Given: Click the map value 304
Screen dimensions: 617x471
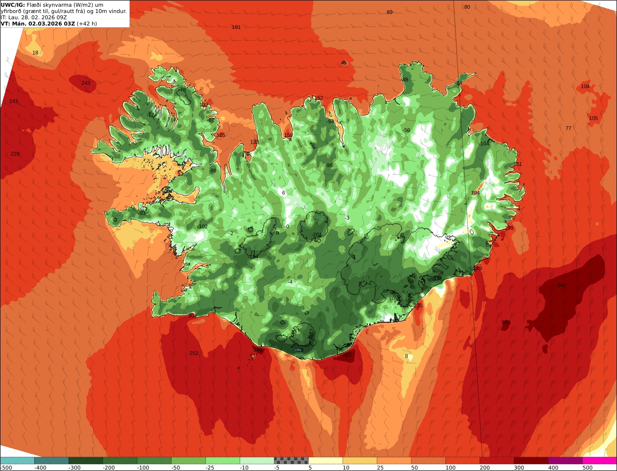Looking at the screenshot, I should (506, 323).
